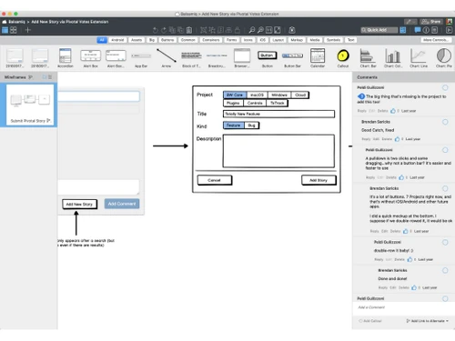Switch to wireframe grid view icon
Screen dimensions: 455x341
click(14, 30)
